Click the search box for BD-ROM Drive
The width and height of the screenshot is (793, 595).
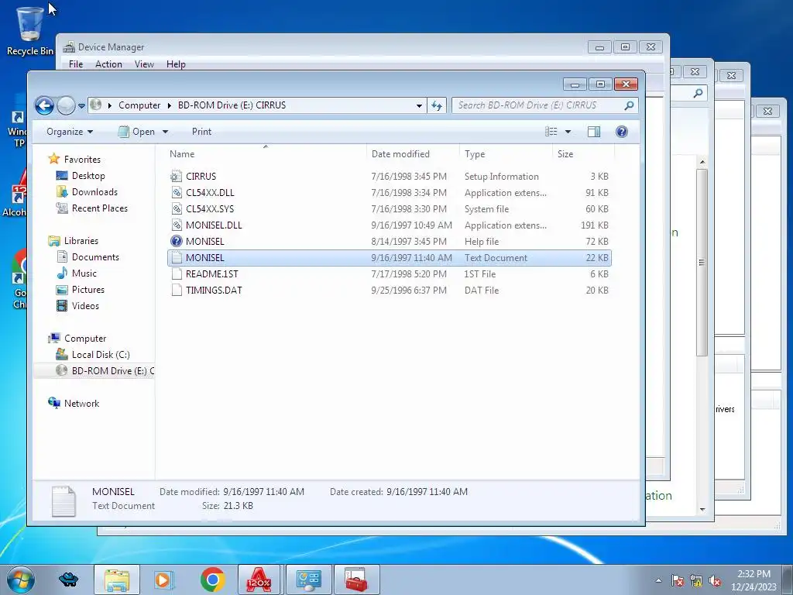[x=544, y=105]
